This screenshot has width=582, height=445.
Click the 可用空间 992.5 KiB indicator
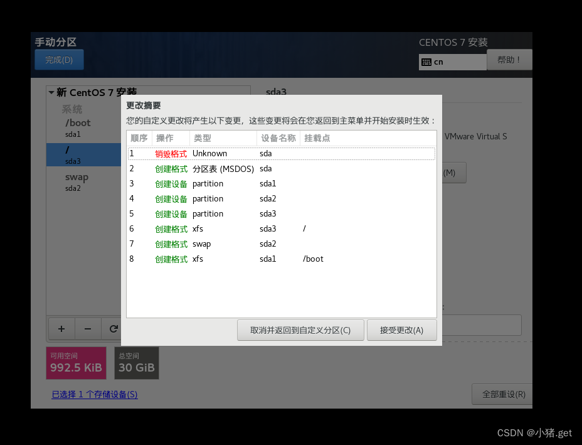tap(76, 363)
